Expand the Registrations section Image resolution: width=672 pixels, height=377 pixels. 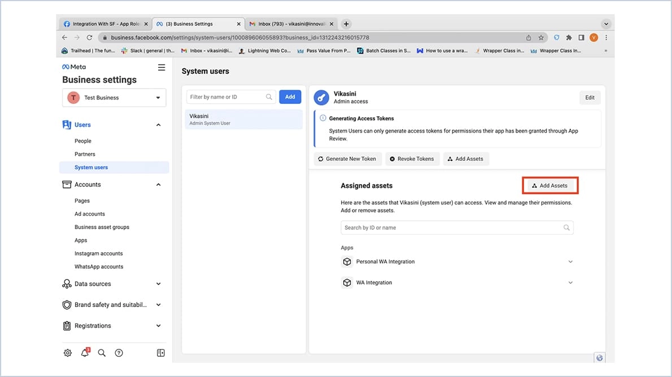[159, 326]
